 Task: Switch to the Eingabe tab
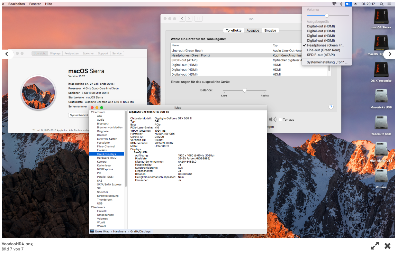(270, 30)
